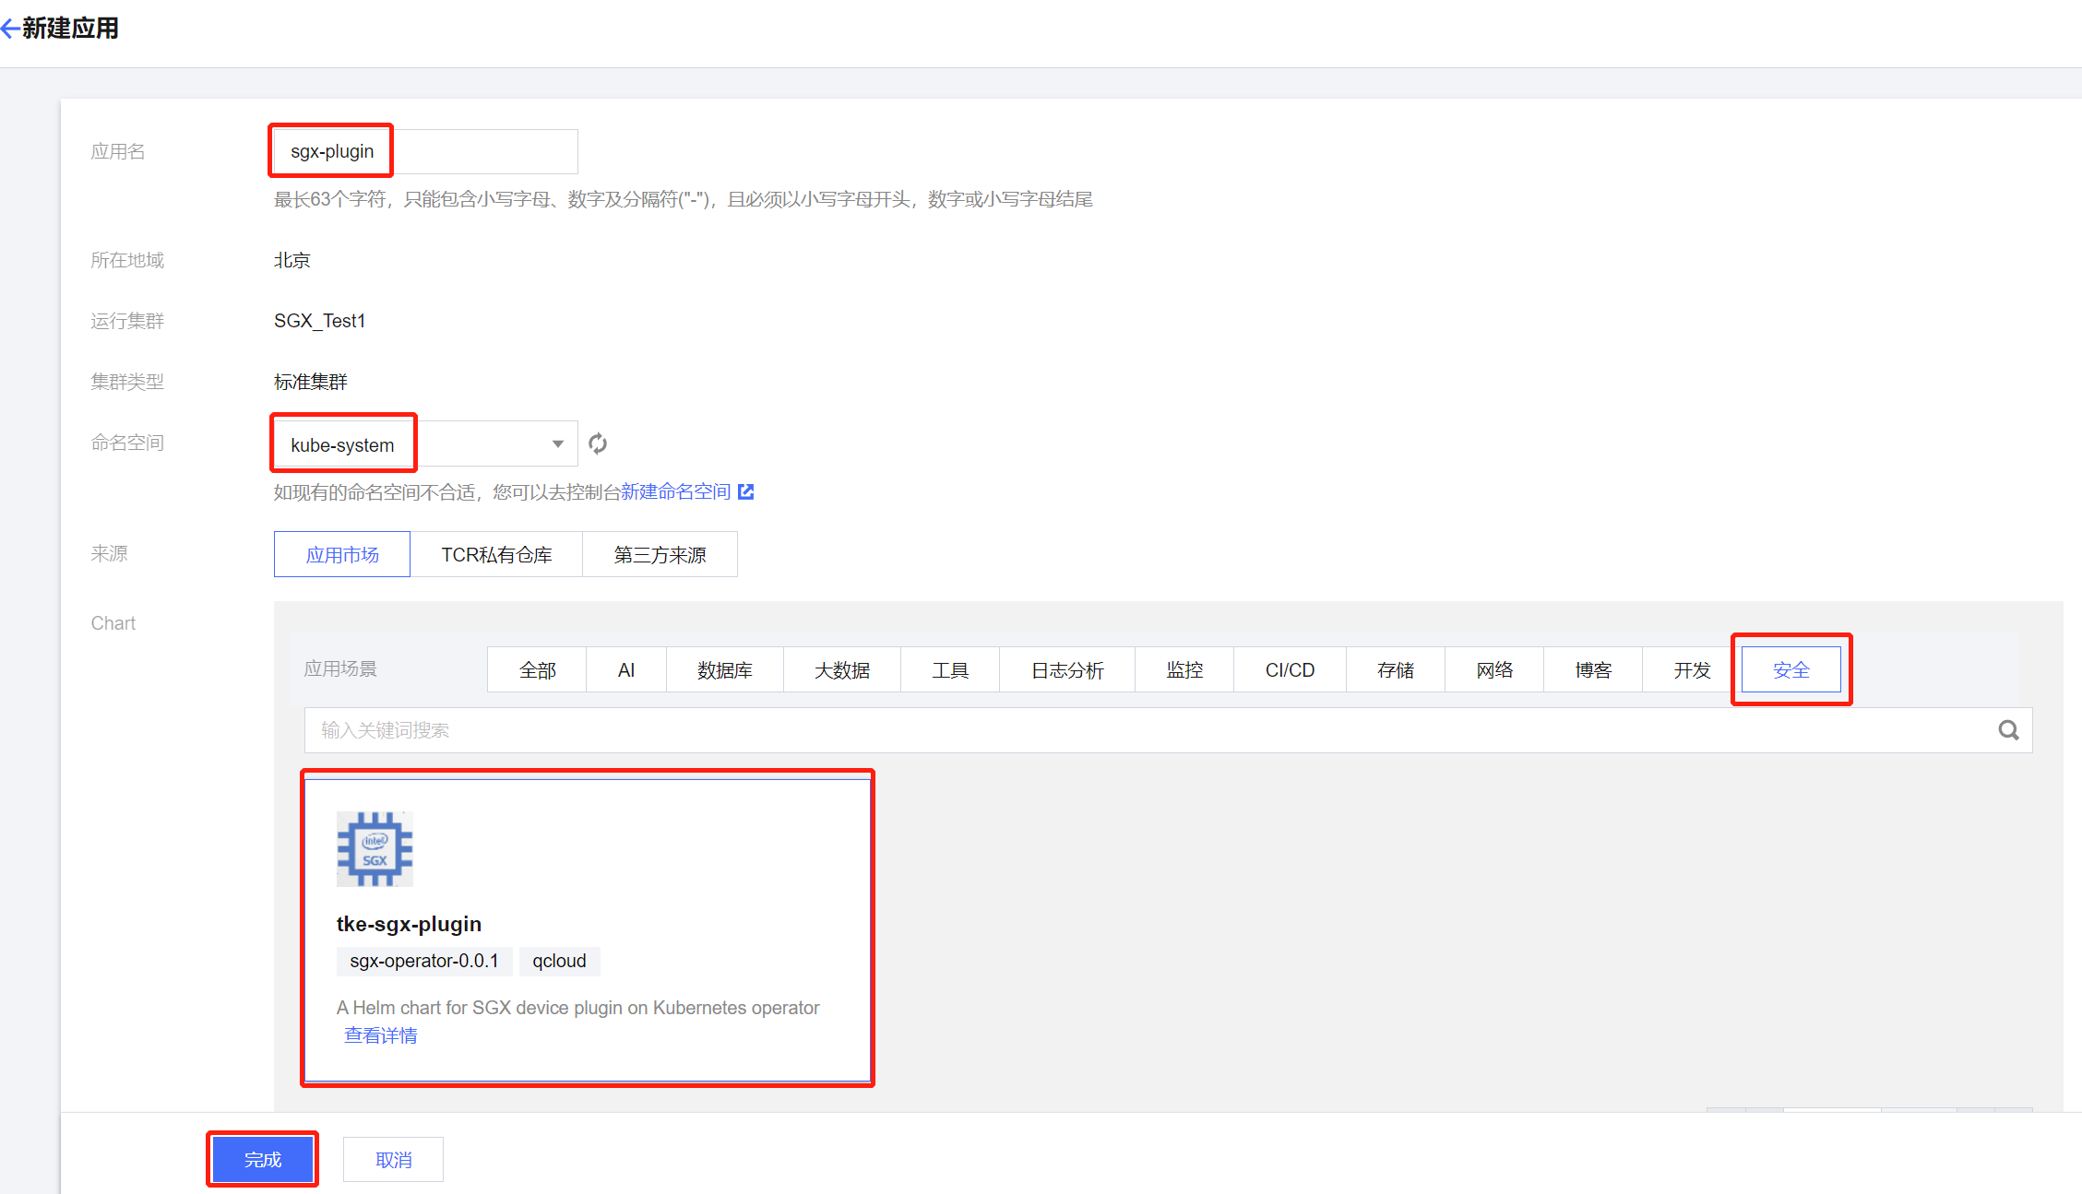Click the 北京 region value
The height and width of the screenshot is (1194, 2082).
point(292,260)
